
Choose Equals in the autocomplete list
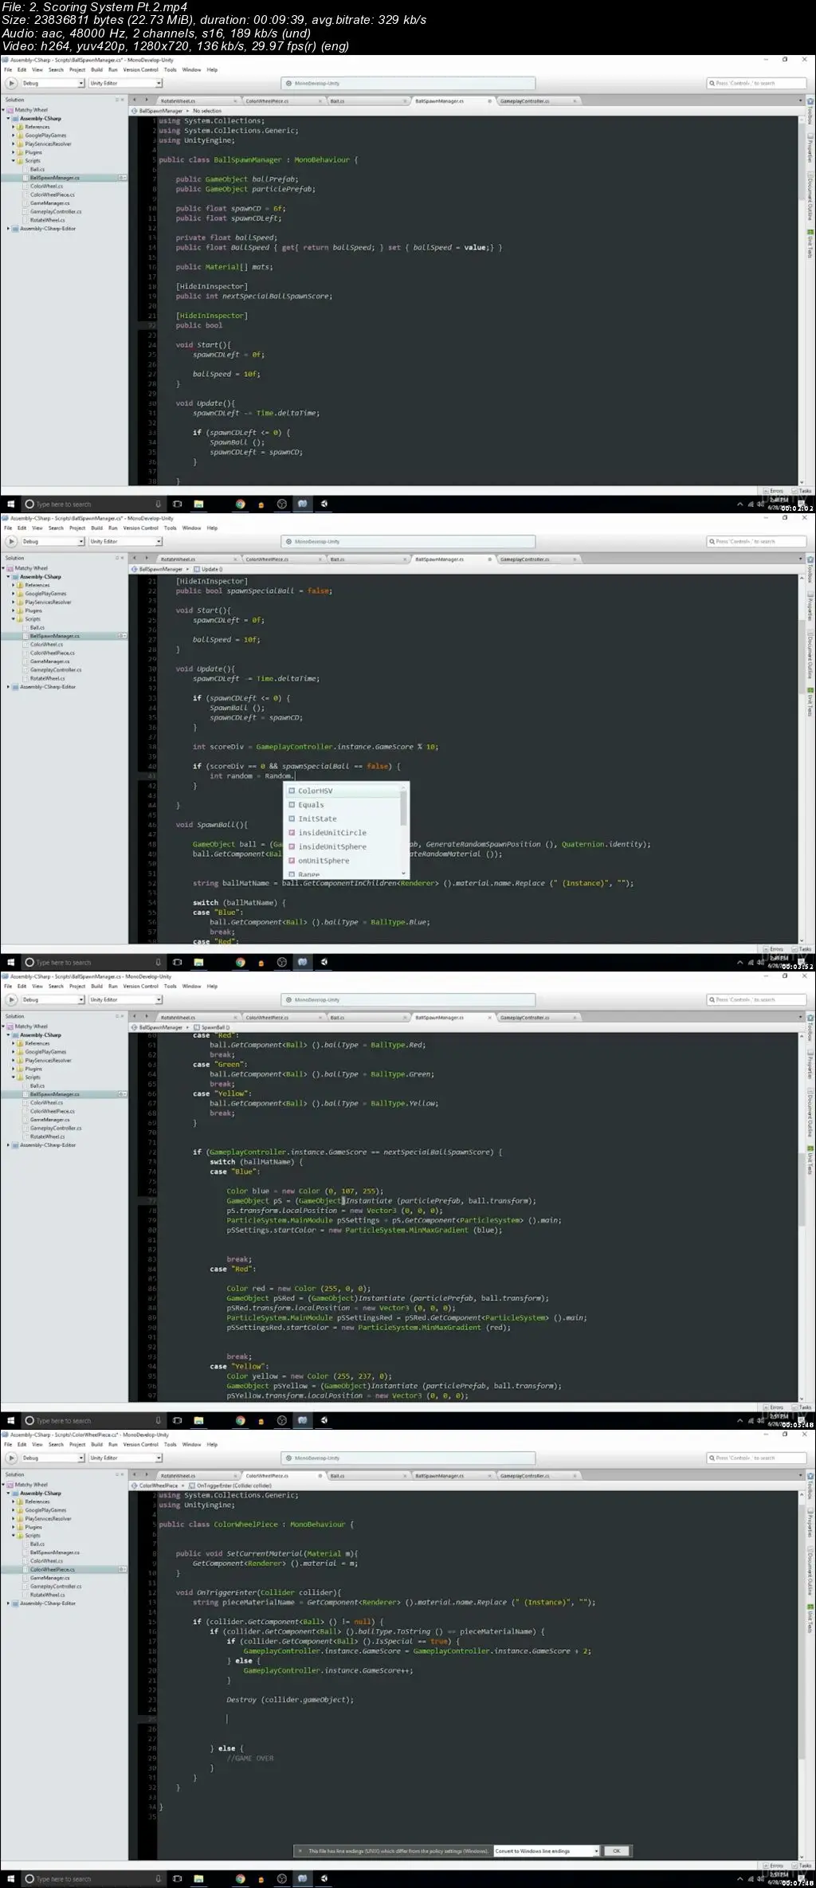point(343,805)
